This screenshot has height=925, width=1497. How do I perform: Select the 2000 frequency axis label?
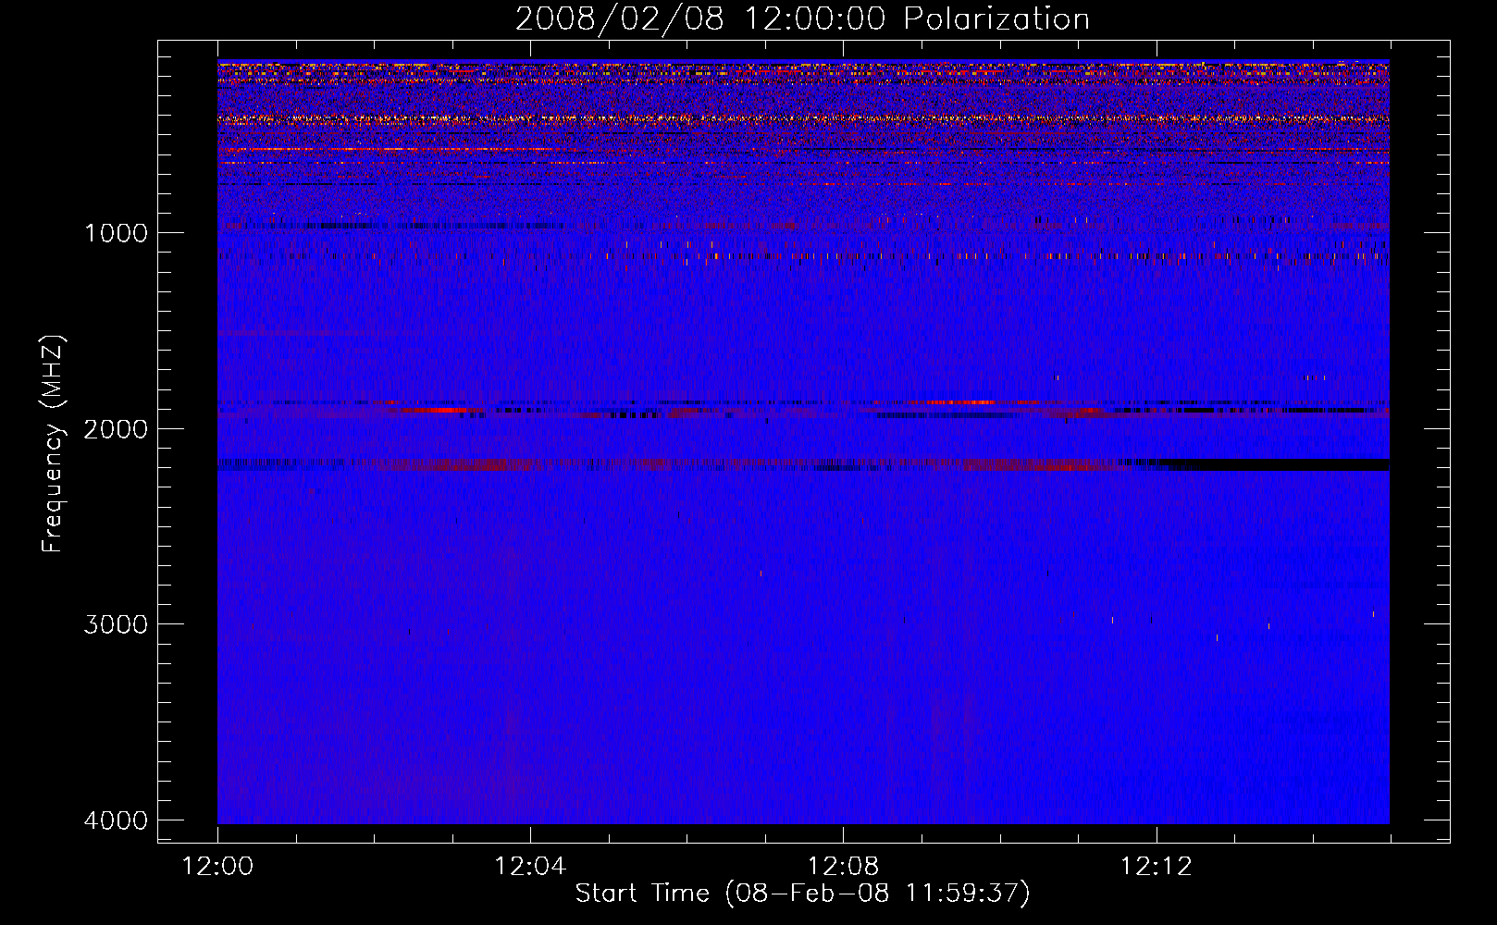click(117, 429)
